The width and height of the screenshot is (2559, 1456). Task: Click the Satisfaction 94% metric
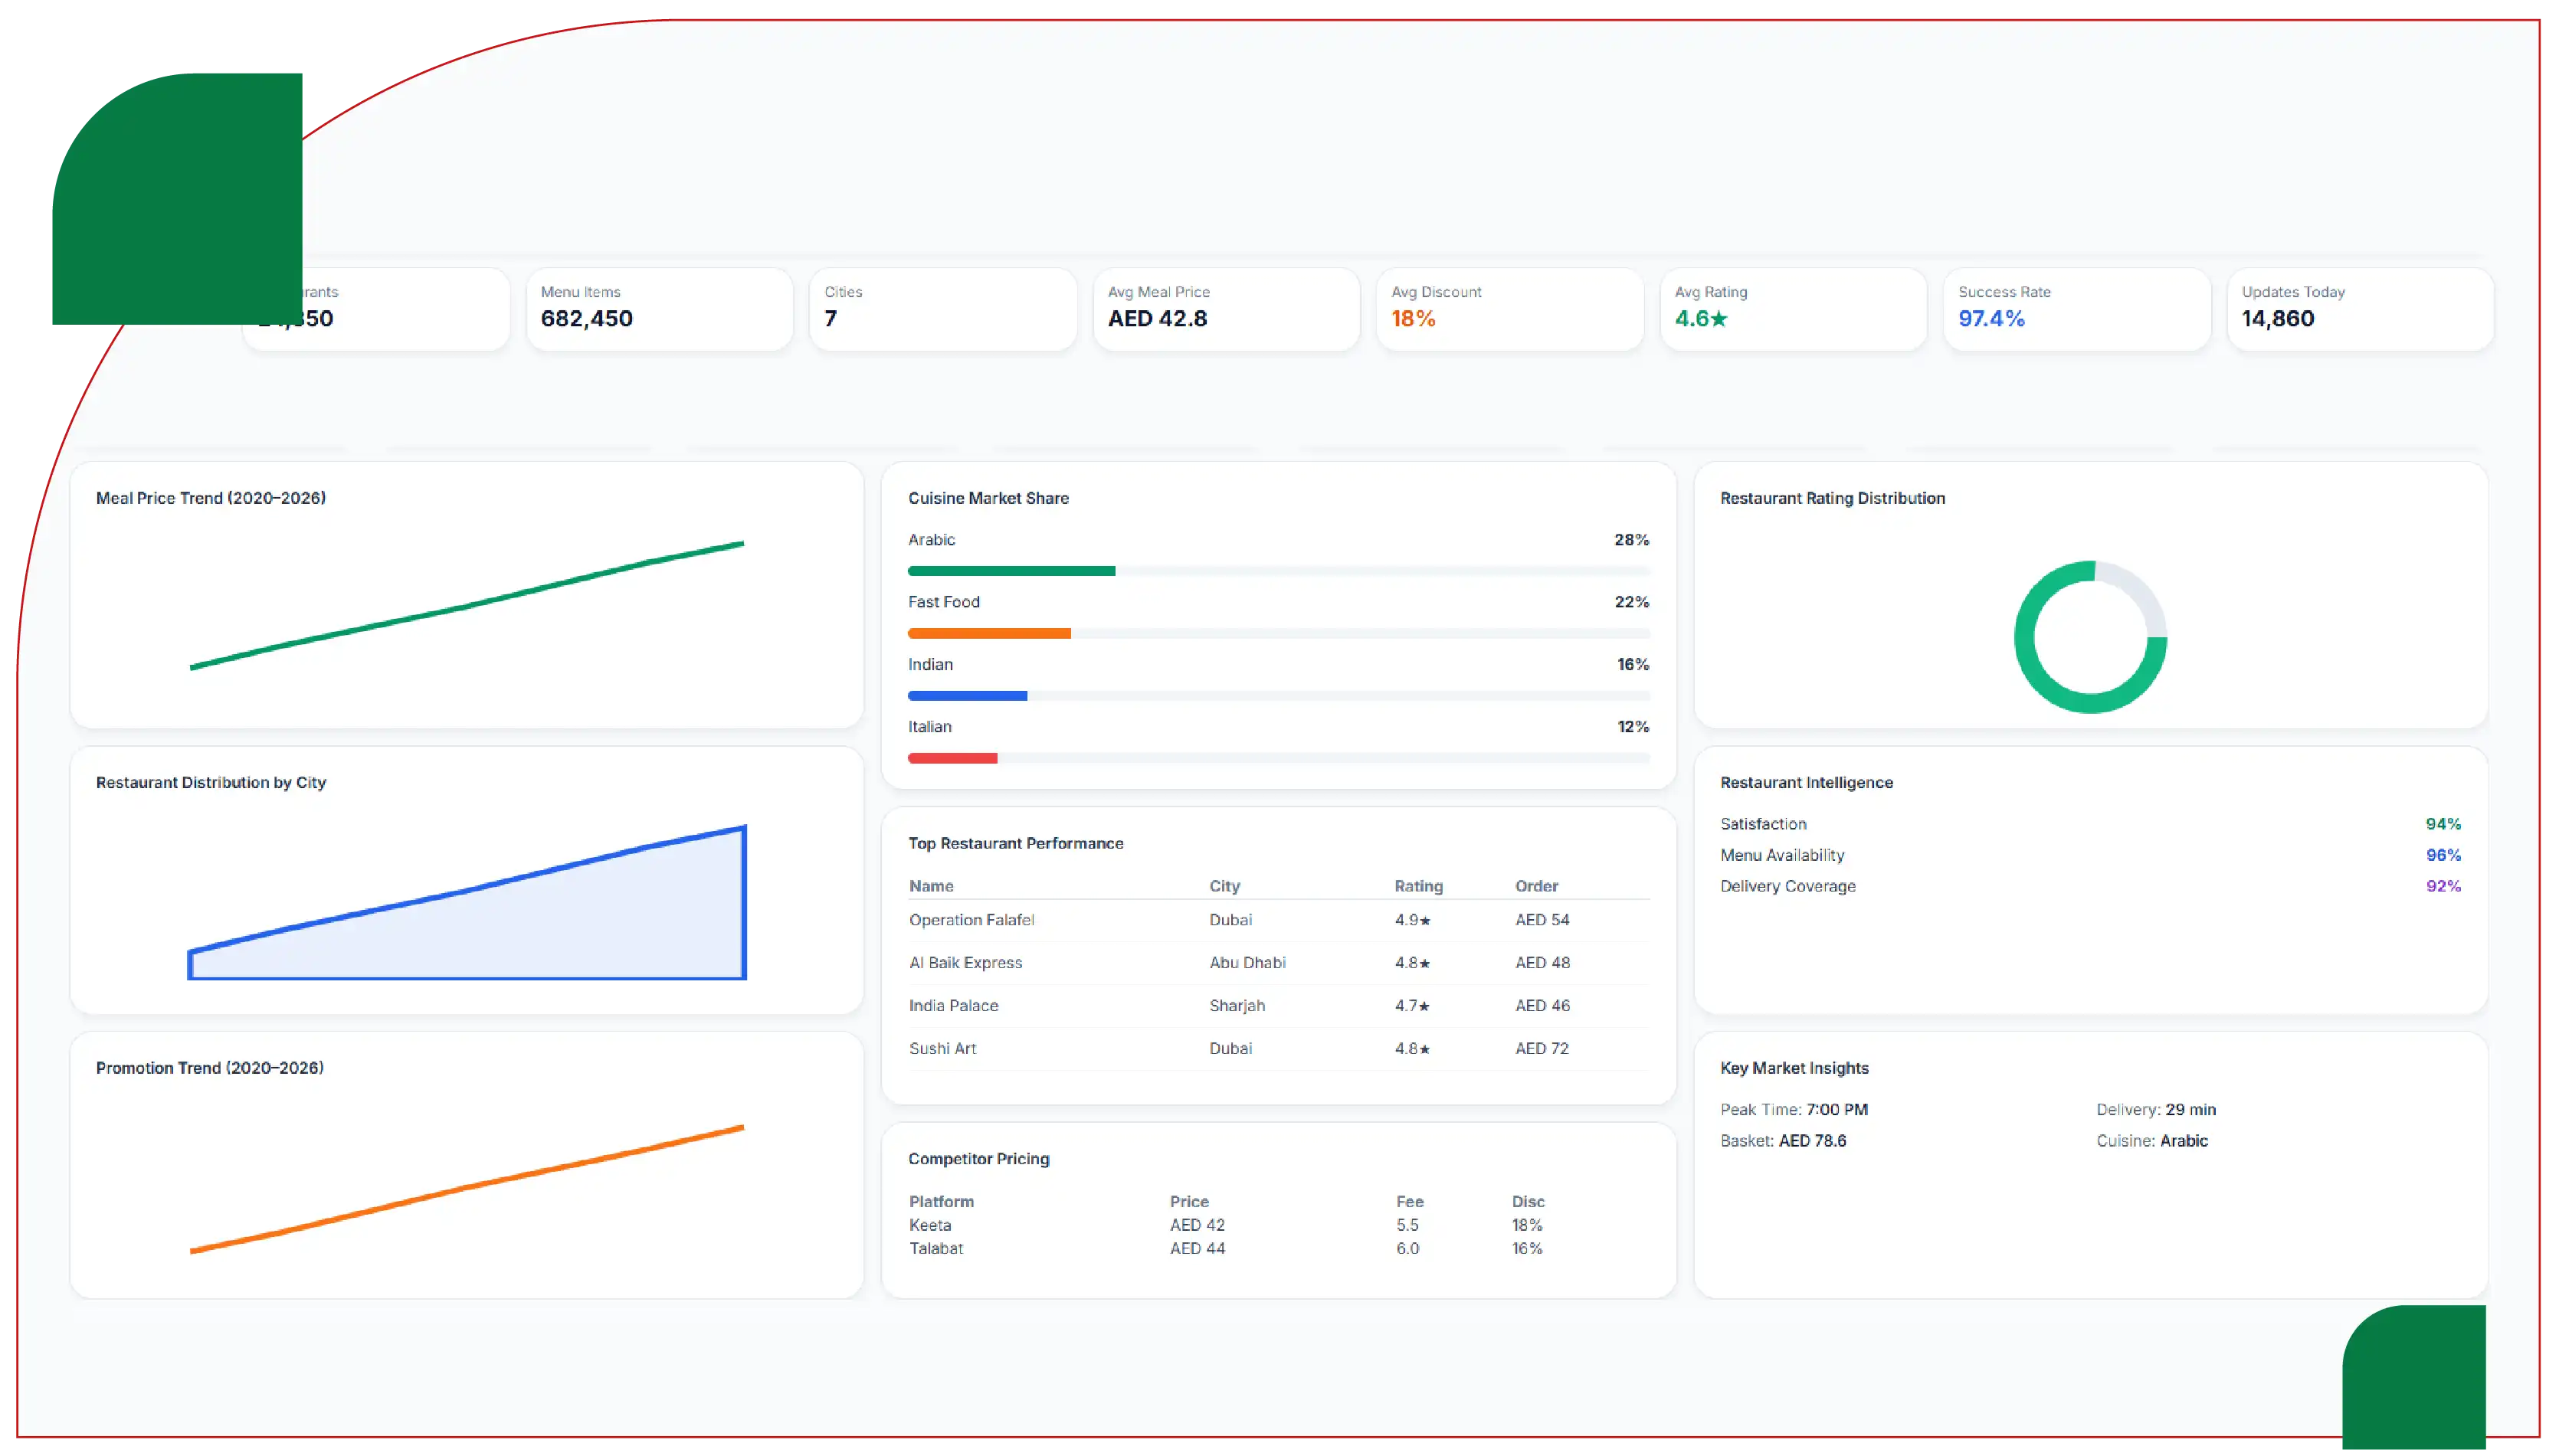point(2090,824)
